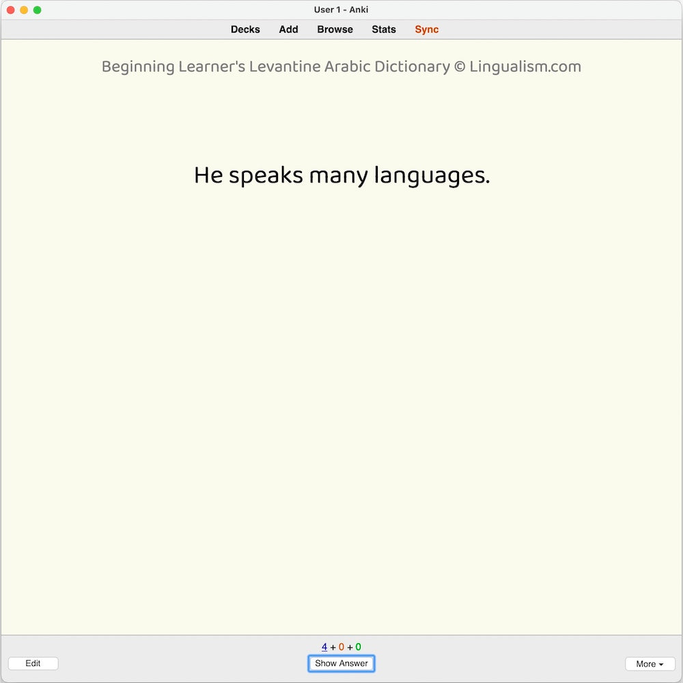The height and width of the screenshot is (683, 683).
Task: Click the sentence 'He speaks many languages.'
Action: coord(341,175)
